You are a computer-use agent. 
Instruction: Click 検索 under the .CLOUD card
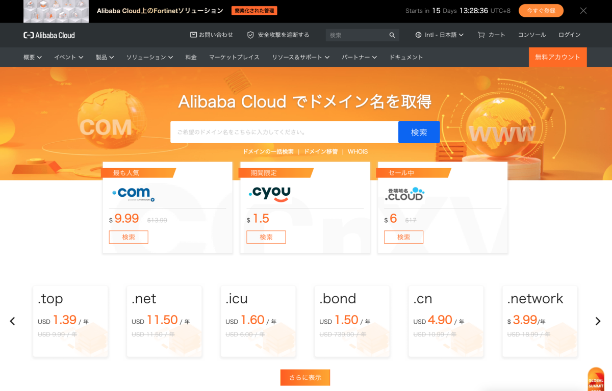click(403, 237)
